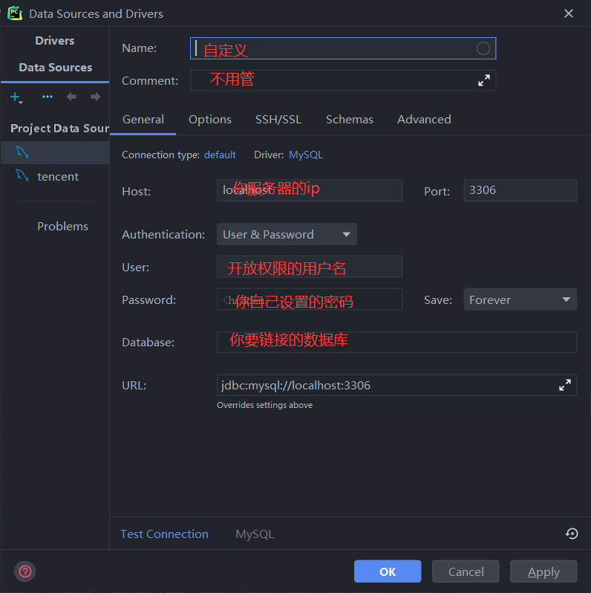The width and height of the screenshot is (591, 593).
Task: Open the Advanced tab
Action: 424,120
